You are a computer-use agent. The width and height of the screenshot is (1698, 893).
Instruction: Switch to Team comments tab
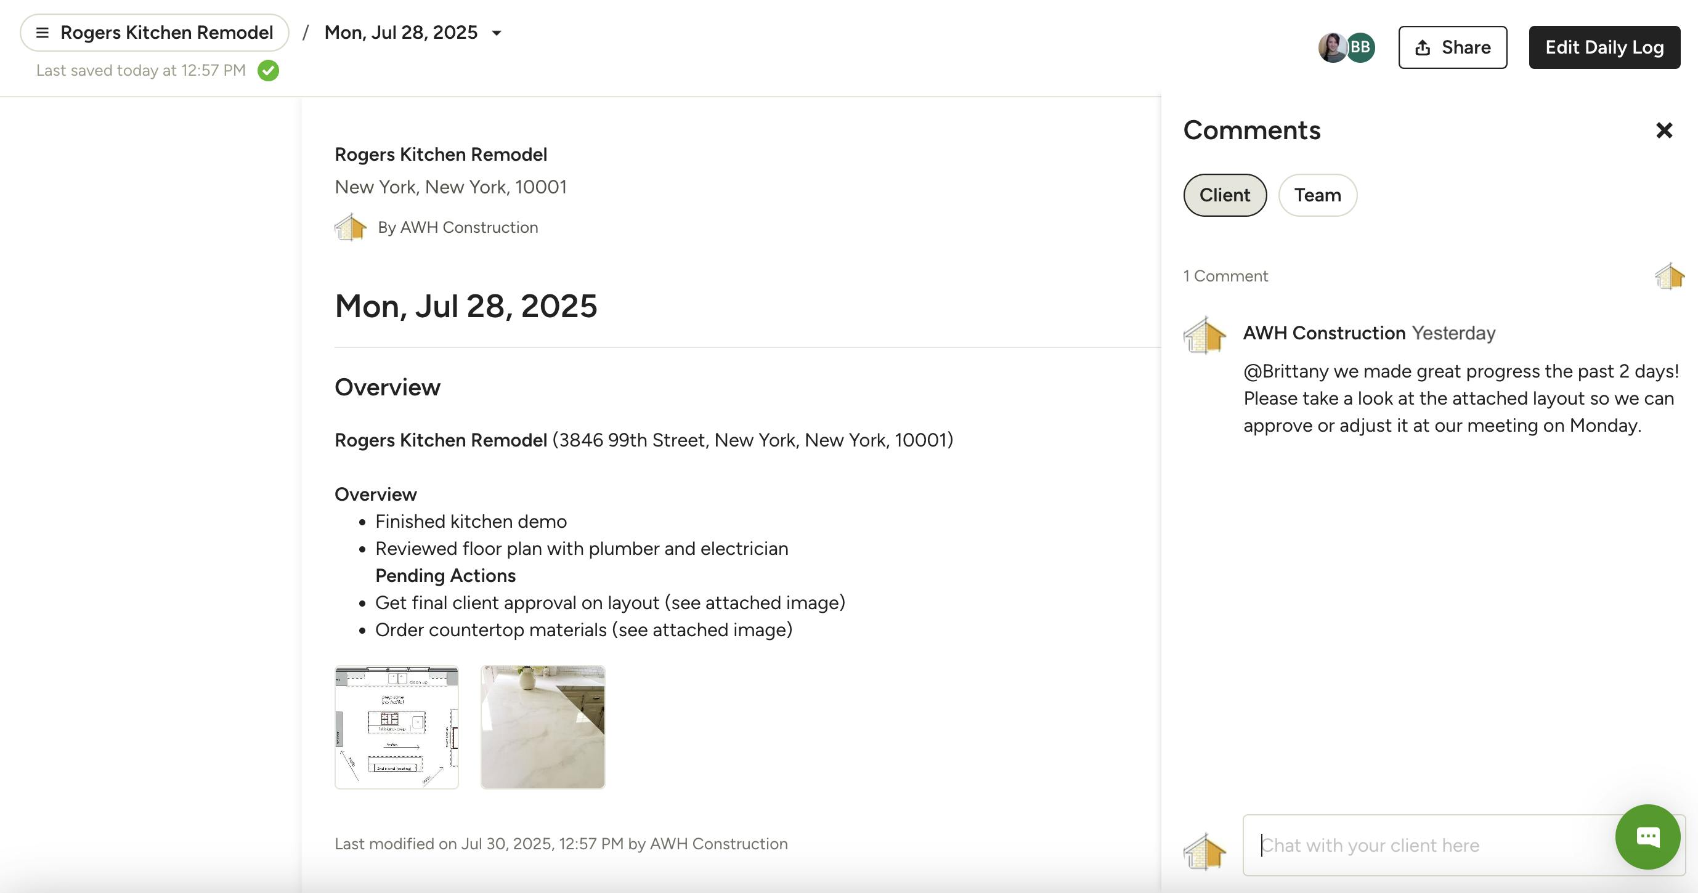click(1317, 195)
